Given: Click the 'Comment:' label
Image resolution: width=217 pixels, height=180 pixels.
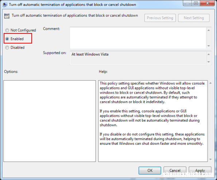Looking at the screenshot, I should pyautogui.click(x=51, y=29).
